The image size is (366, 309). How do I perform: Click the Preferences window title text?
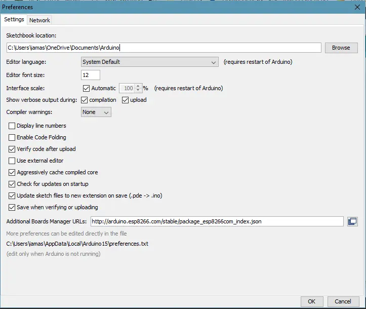tap(18, 7)
